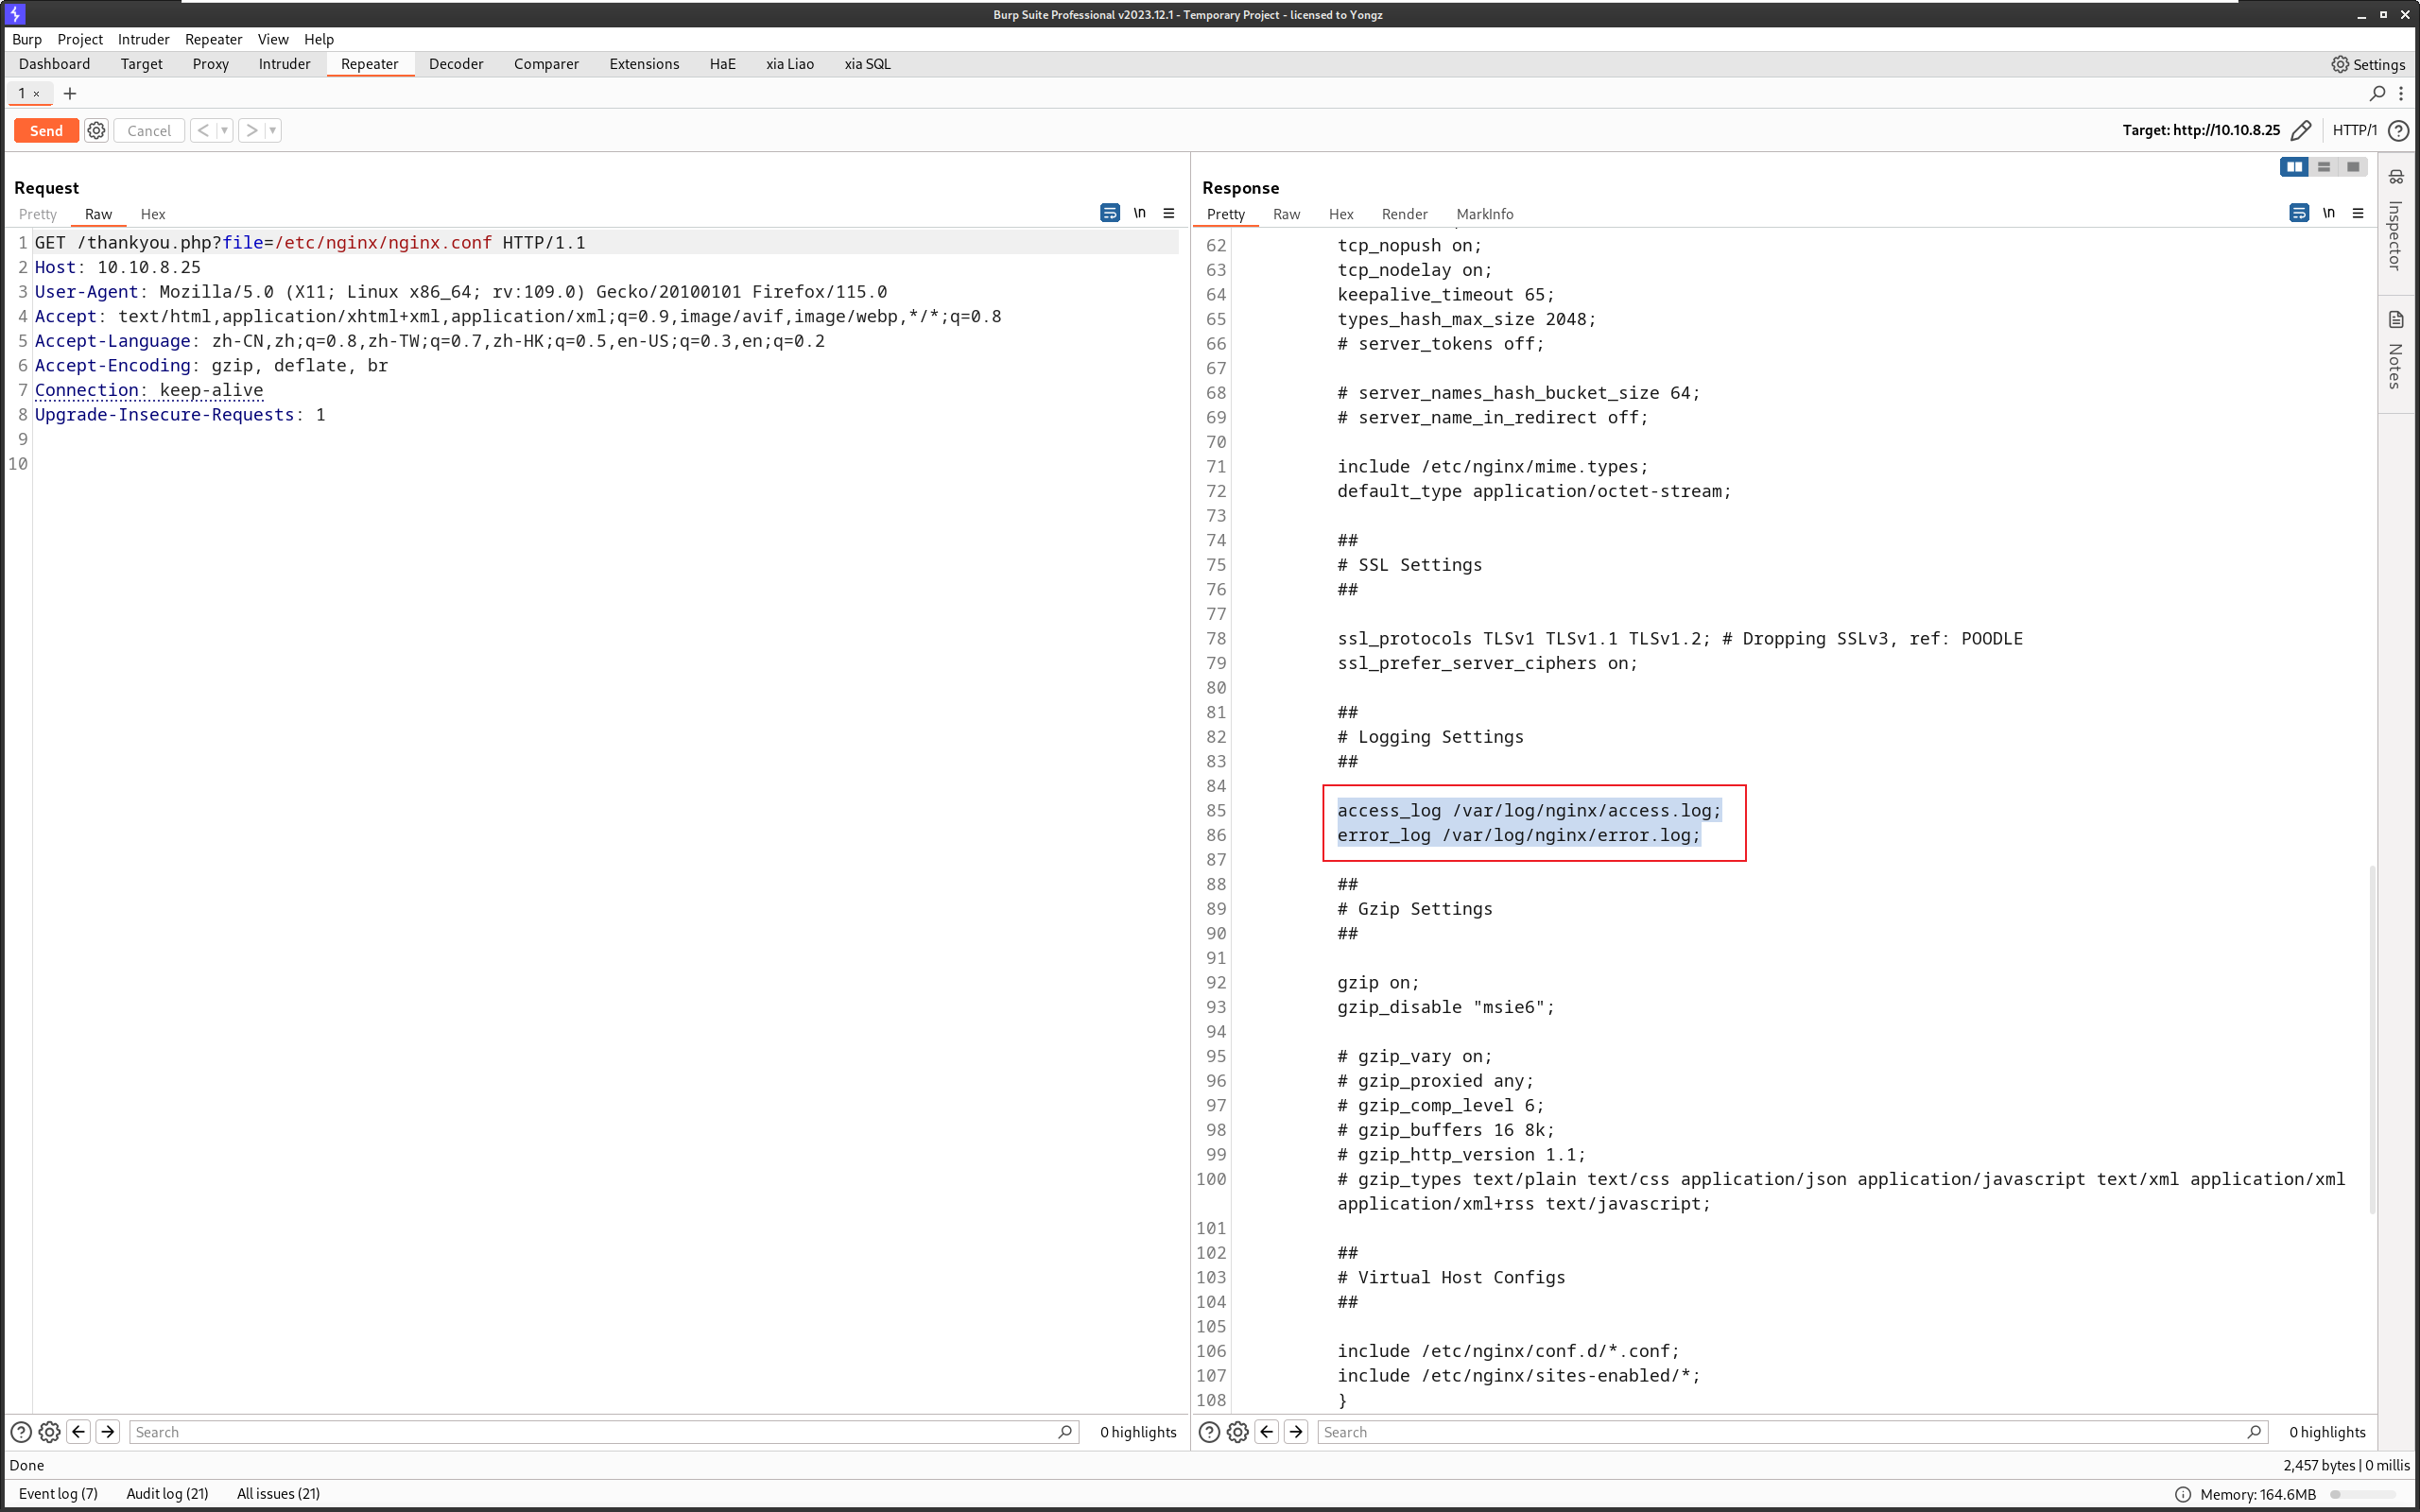Open Audit log (21)
2420x1512 pixels.
[x=167, y=1494]
